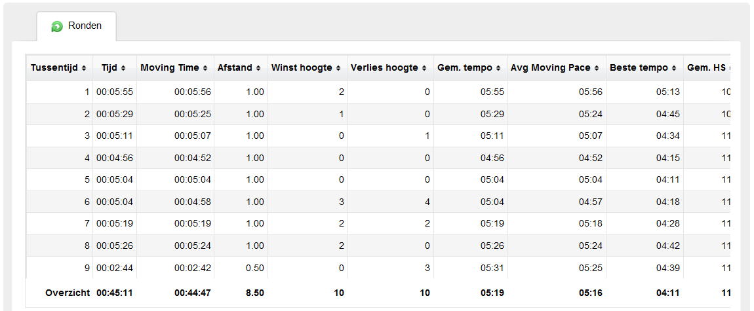Click lap 6 Verlies hoogte value 4

427,202
